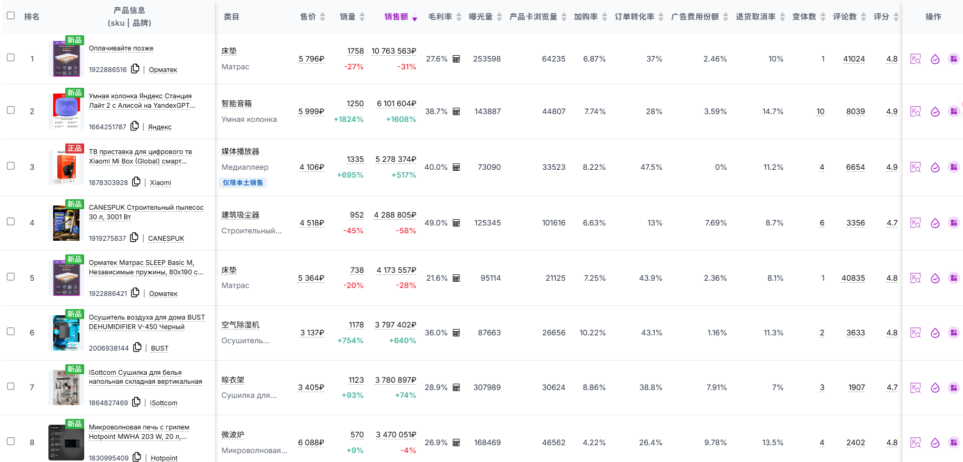
Task: Open the Hotpoint brand link
Action: 164,458
